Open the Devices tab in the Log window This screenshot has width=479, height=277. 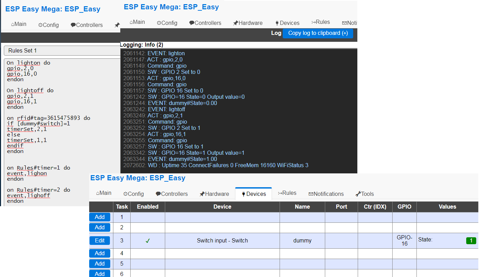pos(287,23)
